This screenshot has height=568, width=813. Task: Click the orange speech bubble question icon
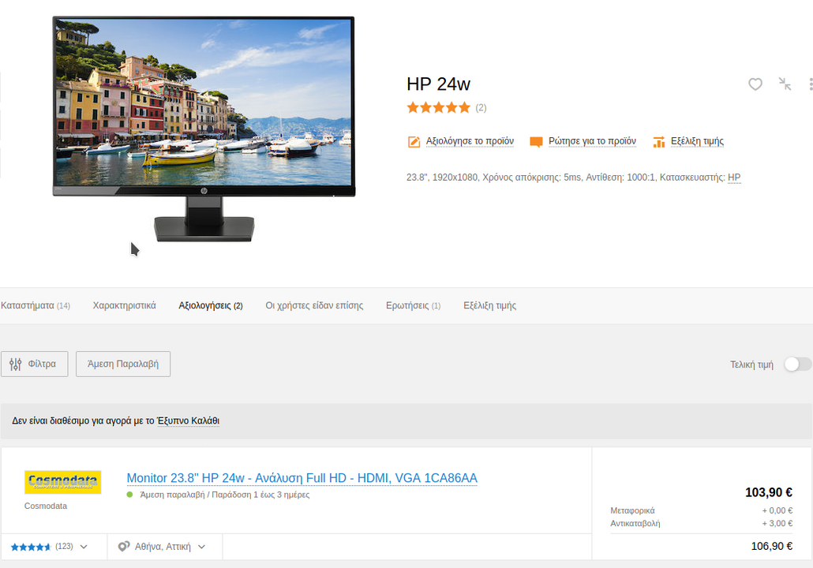click(x=536, y=141)
